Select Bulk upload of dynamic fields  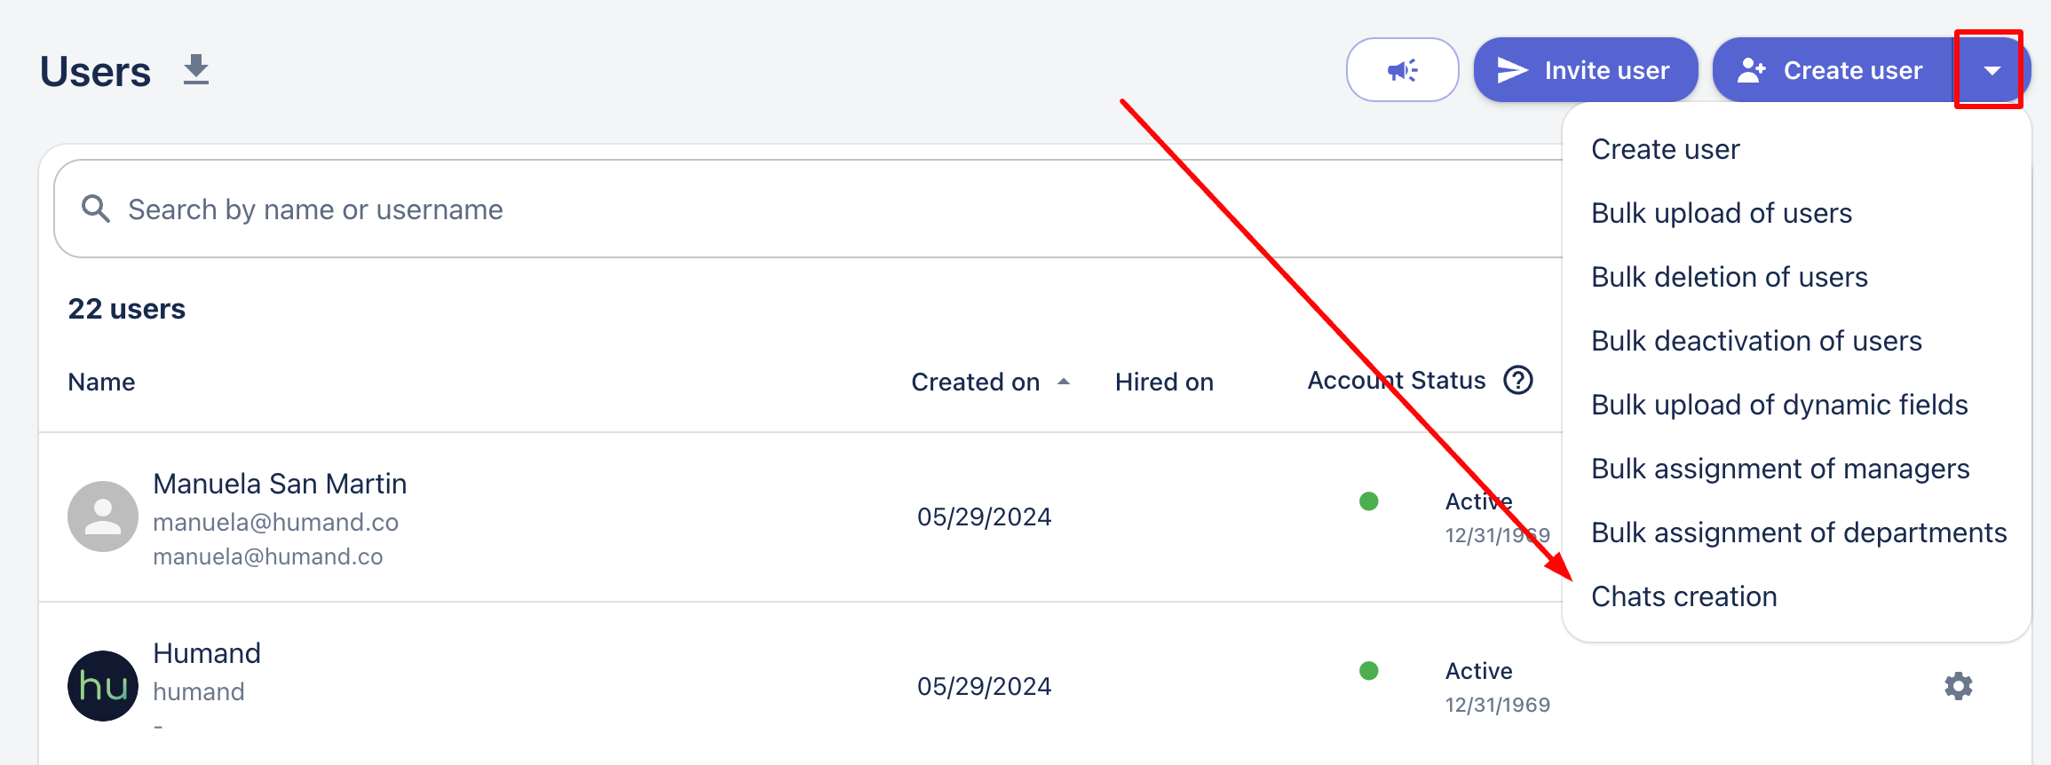tap(1778, 405)
